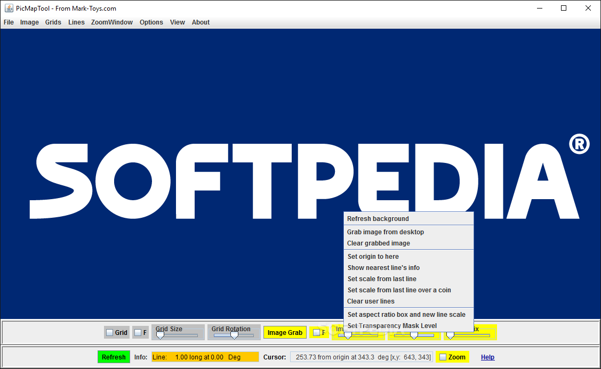Open the Grids menu

point(53,22)
